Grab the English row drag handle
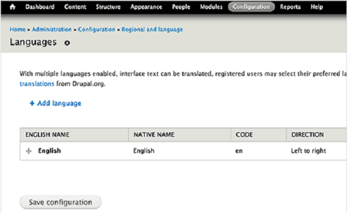Image resolution: width=349 pixels, height=220 pixels. (x=29, y=151)
